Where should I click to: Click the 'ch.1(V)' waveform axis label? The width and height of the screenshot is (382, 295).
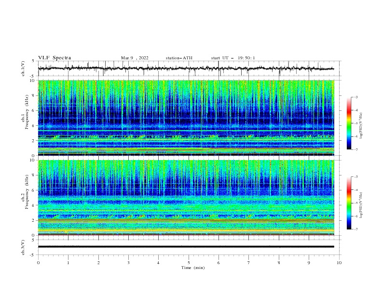pos(23,68)
